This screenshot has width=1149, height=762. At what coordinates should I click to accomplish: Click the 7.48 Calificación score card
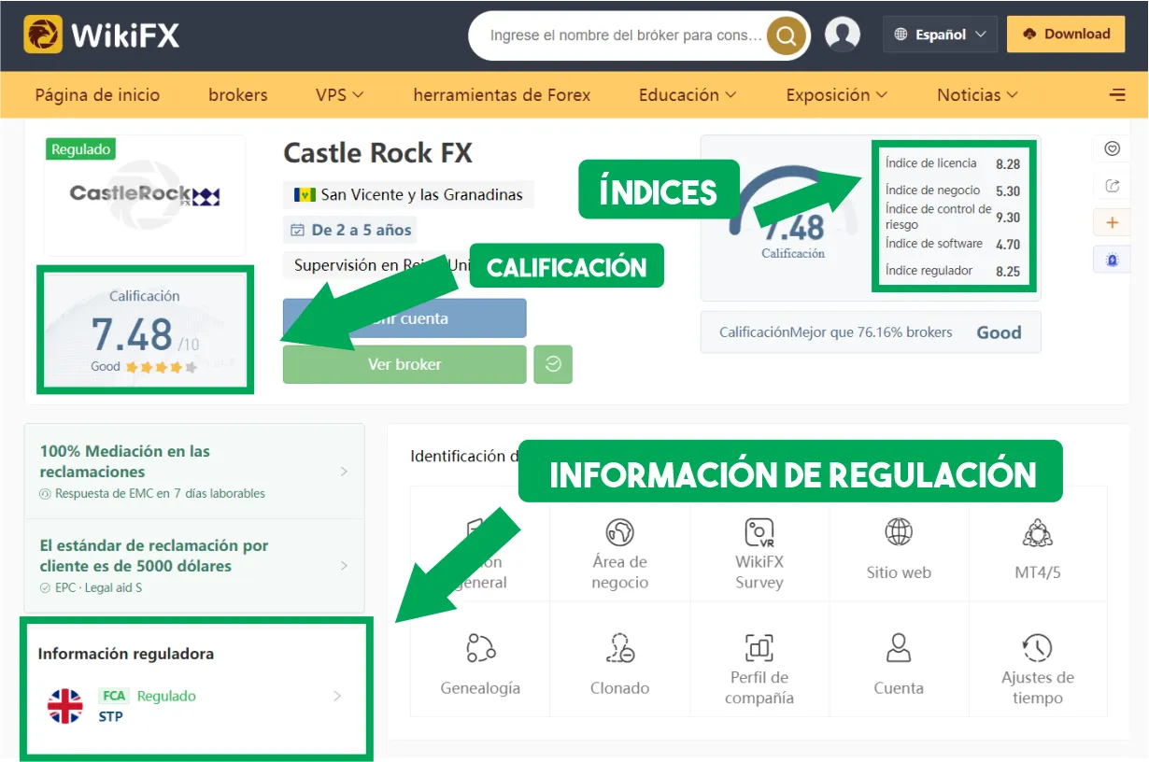coord(145,329)
